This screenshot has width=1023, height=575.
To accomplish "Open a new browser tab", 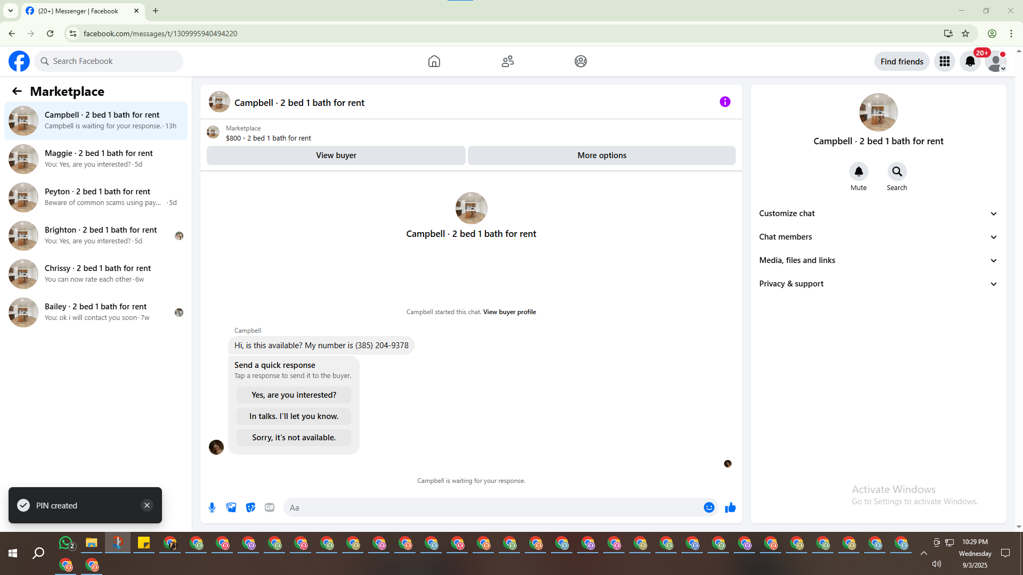I will pos(156,11).
